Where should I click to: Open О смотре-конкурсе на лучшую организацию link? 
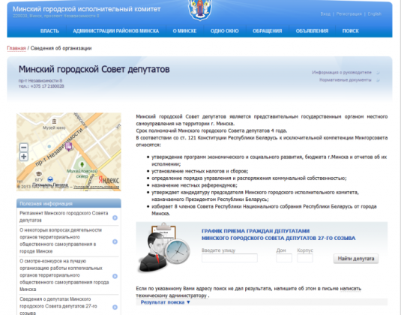coord(64,275)
